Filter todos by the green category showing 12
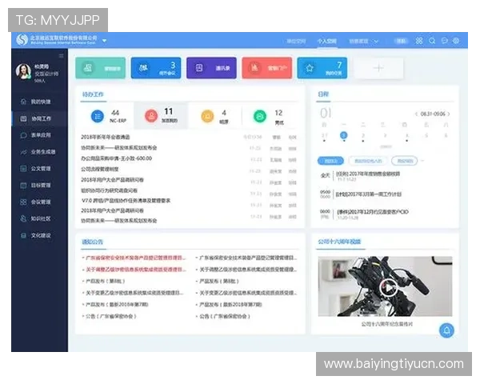This screenshot has width=480, height=384. click(269, 116)
